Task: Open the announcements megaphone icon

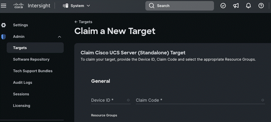Action: click(x=236, y=6)
